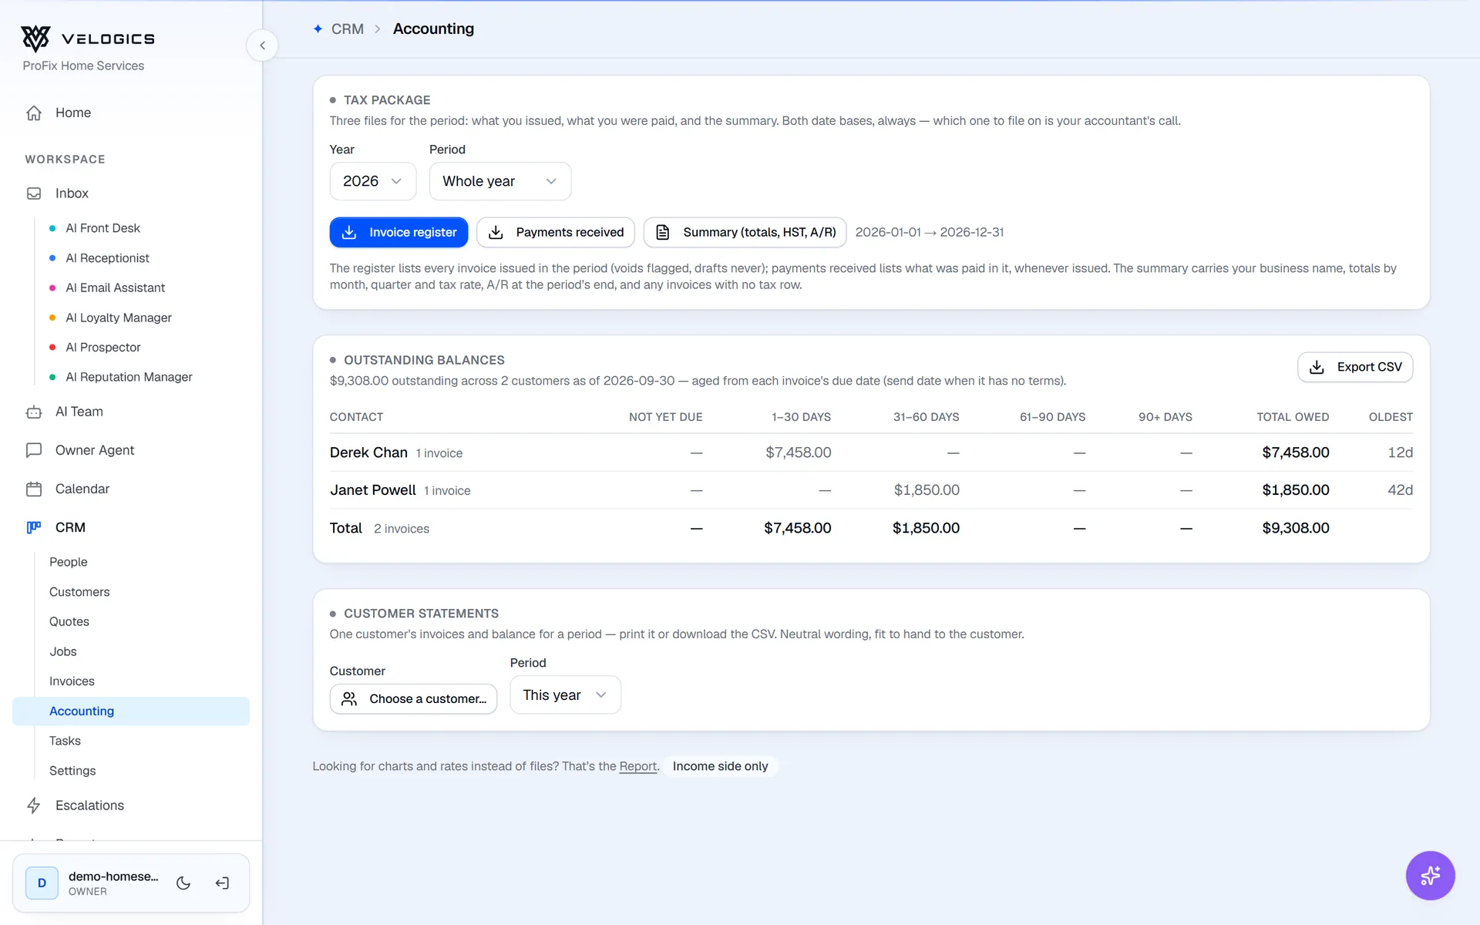
Task: Click the Escalations lightning icon
Action: coord(34,806)
